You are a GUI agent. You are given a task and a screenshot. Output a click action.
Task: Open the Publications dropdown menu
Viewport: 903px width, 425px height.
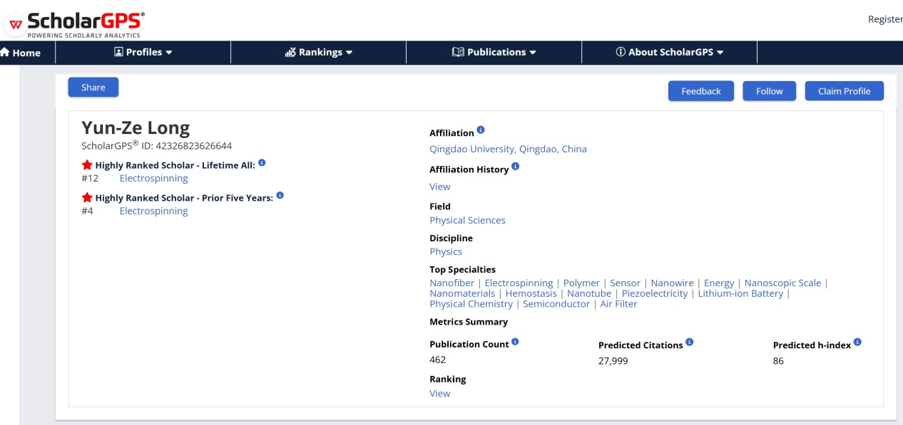point(494,52)
